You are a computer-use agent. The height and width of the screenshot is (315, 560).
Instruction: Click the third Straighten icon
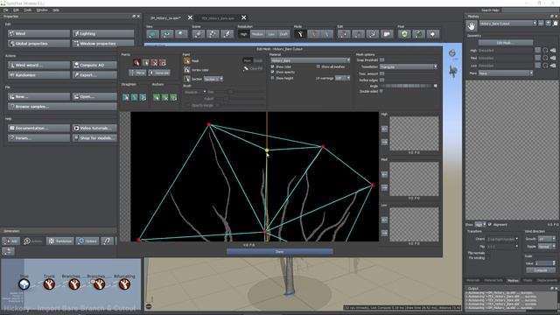click(143, 97)
